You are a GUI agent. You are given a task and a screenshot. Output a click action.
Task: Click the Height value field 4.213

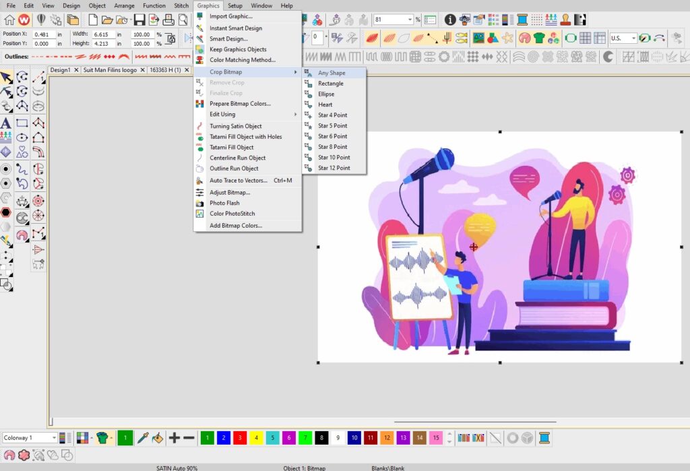click(103, 44)
